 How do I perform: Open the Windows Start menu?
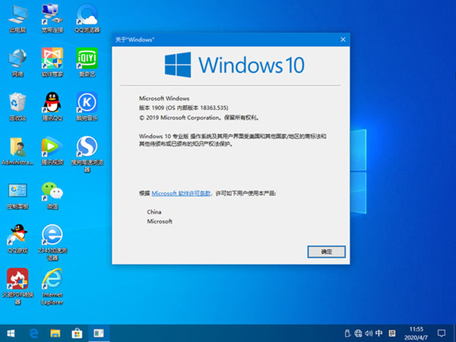(x=11, y=333)
